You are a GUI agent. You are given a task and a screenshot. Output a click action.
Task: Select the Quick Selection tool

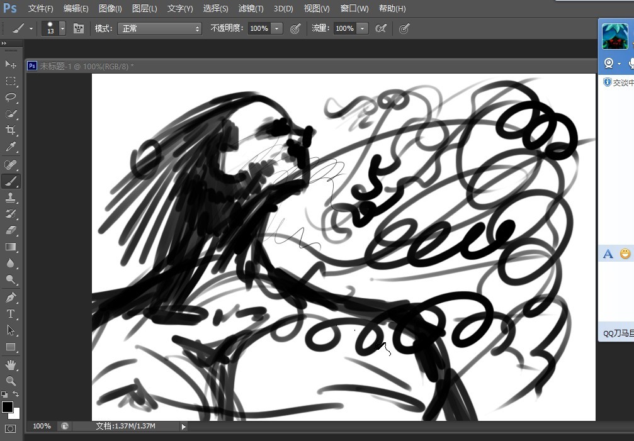(x=11, y=114)
